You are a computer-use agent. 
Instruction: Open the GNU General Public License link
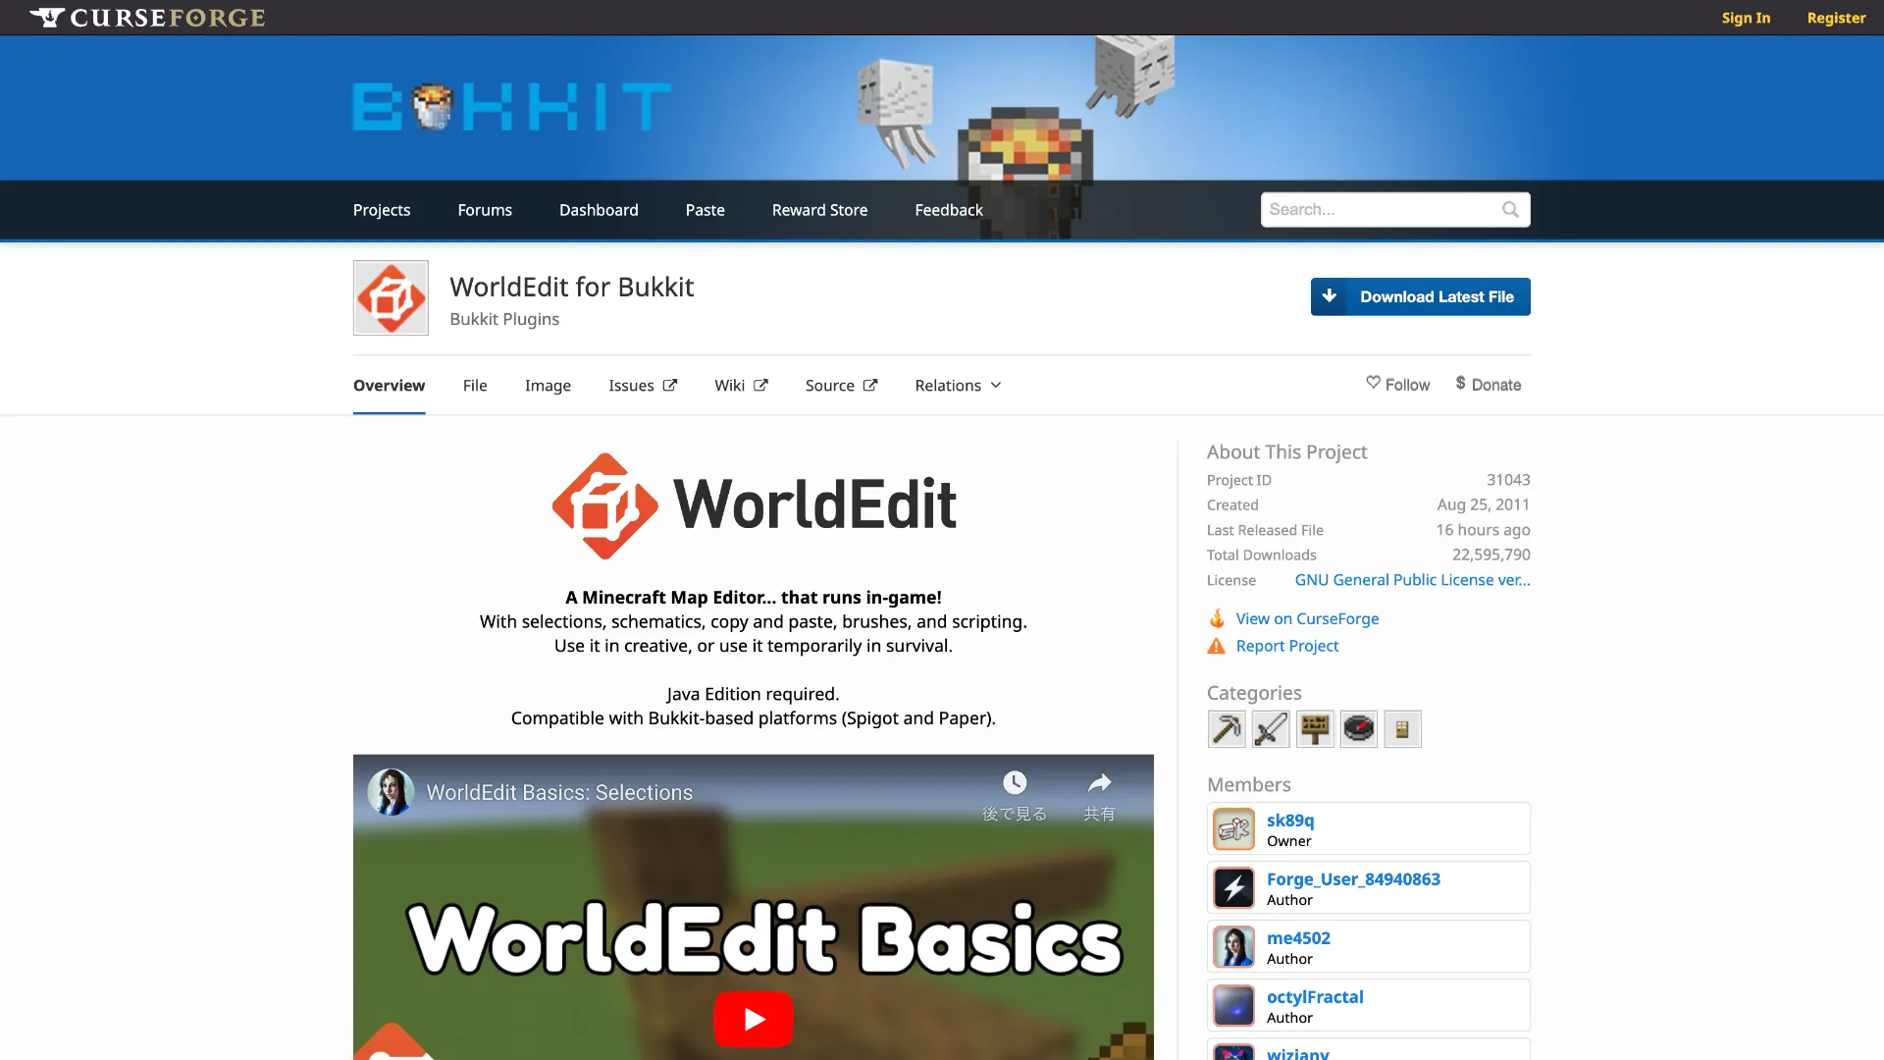[x=1412, y=580]
